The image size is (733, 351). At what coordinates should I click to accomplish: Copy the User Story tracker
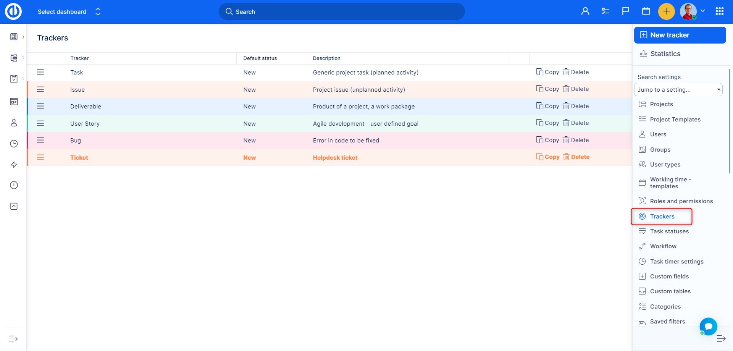547,123
